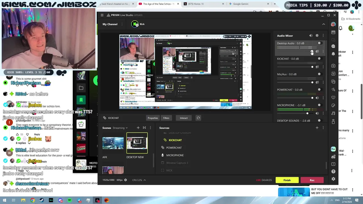The height and width of the screenshot is (204, 363).
Task: Click PRISM sidebar heart sticker icon
Action: tap(333, 97)
